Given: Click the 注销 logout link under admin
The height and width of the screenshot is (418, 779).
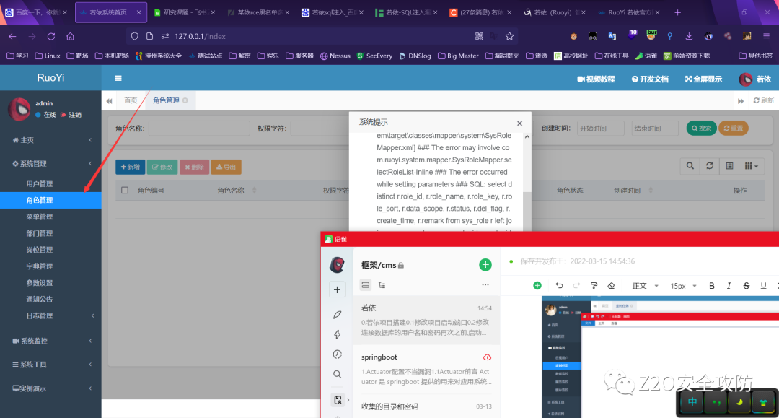Looking at the screenshot, I should tap(71, 115).
